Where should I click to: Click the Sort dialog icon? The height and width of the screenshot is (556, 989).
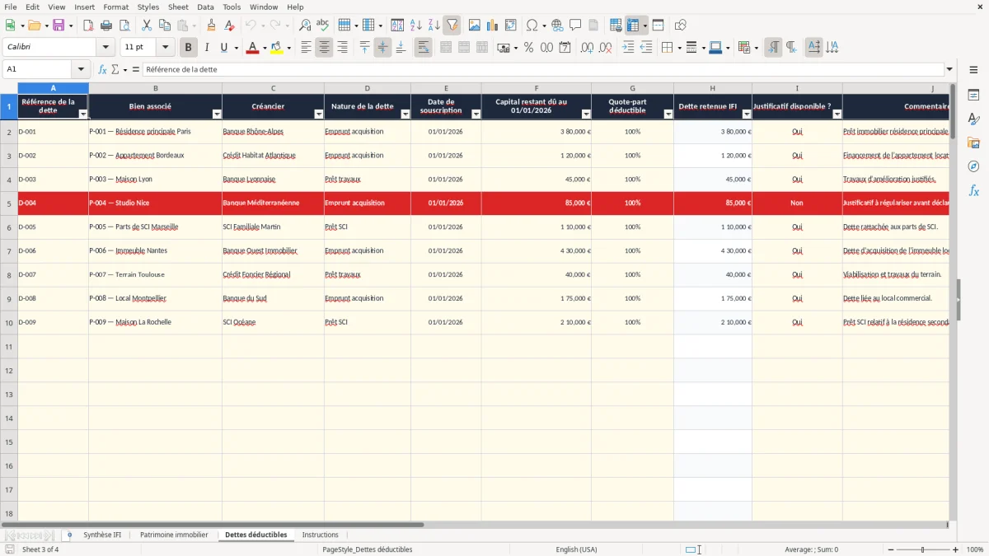click(397, 26)
